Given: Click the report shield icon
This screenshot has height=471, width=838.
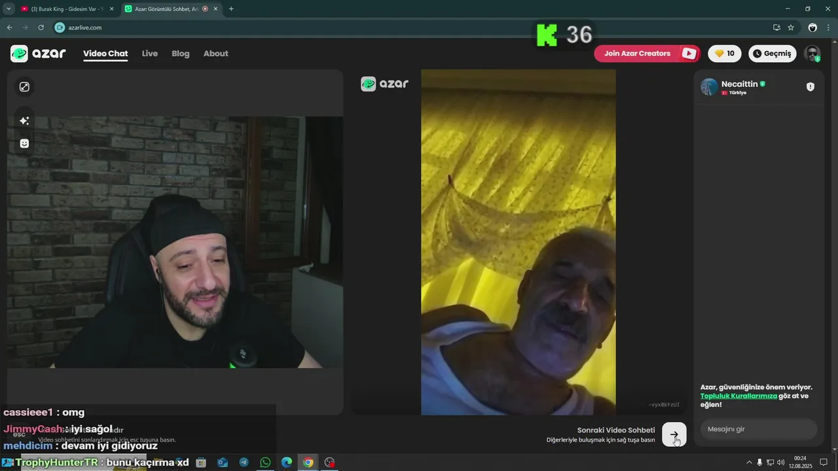Looking at the screenshot, I should point(811,87).
